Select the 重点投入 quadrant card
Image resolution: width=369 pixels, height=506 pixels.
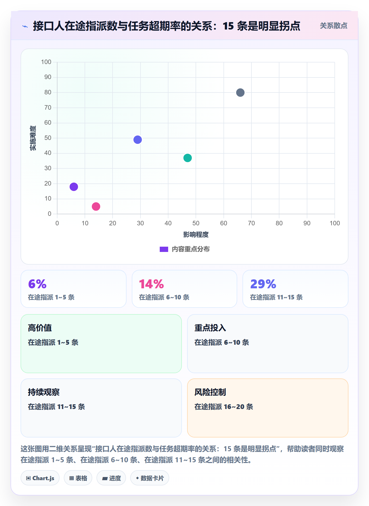click(x=268, y=344)
